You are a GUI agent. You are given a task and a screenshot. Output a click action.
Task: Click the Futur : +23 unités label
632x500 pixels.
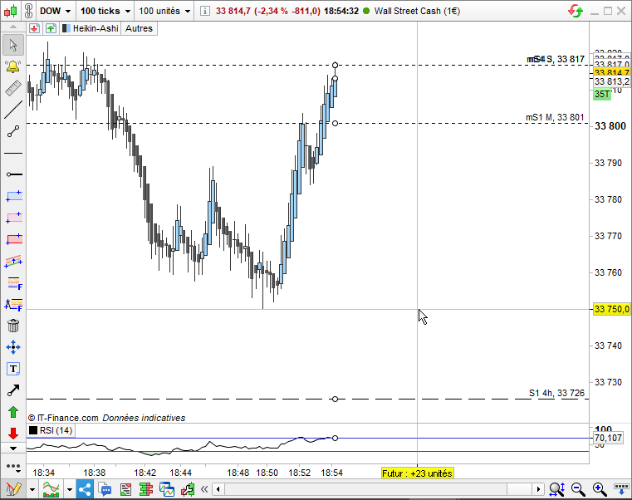point(417,473)
